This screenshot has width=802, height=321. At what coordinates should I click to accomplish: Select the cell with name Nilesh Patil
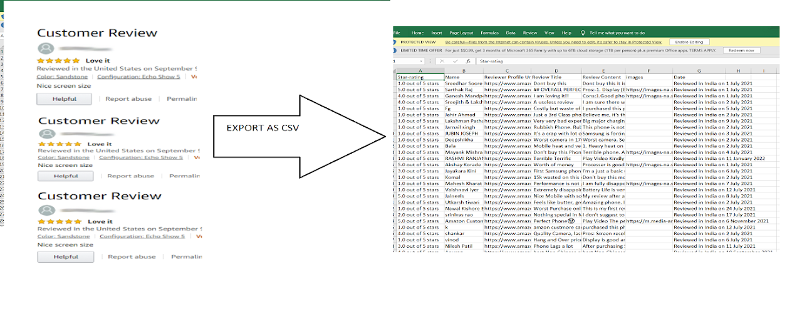pos(463,246)
